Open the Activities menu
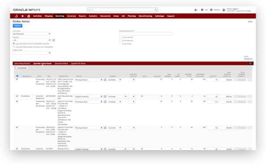266x164 pixels. [37, 16]
